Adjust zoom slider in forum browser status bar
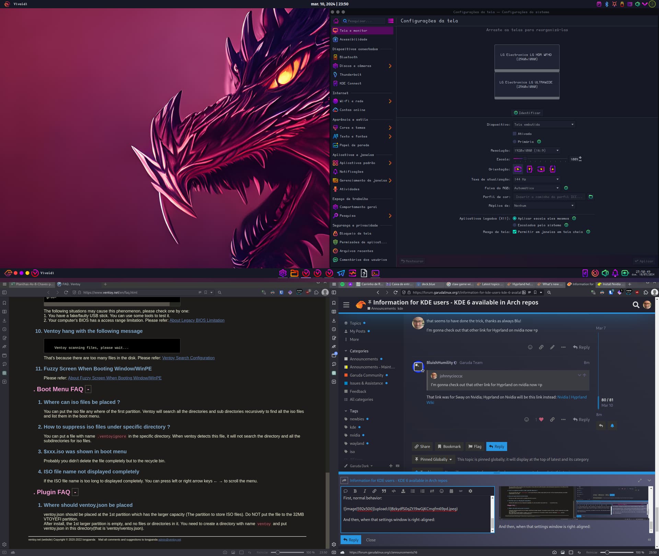 click(x=617, y=553)
